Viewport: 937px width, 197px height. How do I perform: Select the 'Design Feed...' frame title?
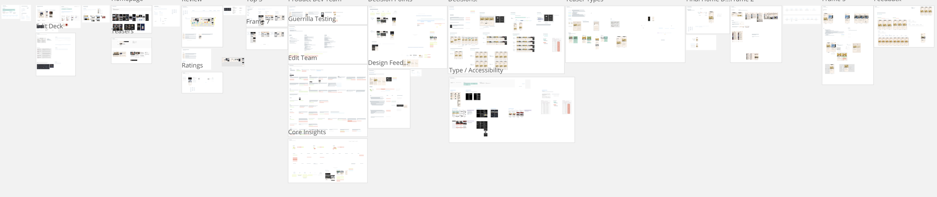[388, 63]
